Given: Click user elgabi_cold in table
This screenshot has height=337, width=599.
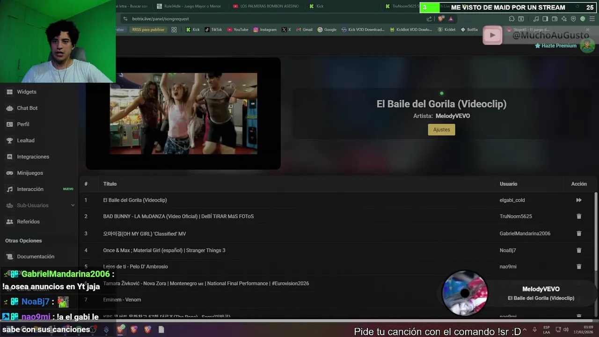Looking at the screenshot, I should (512, 200).
